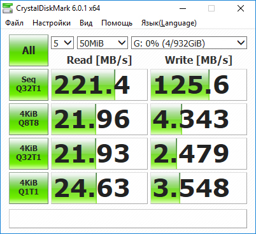Start the Seq Q32T1 test

[x=29, y=85]
